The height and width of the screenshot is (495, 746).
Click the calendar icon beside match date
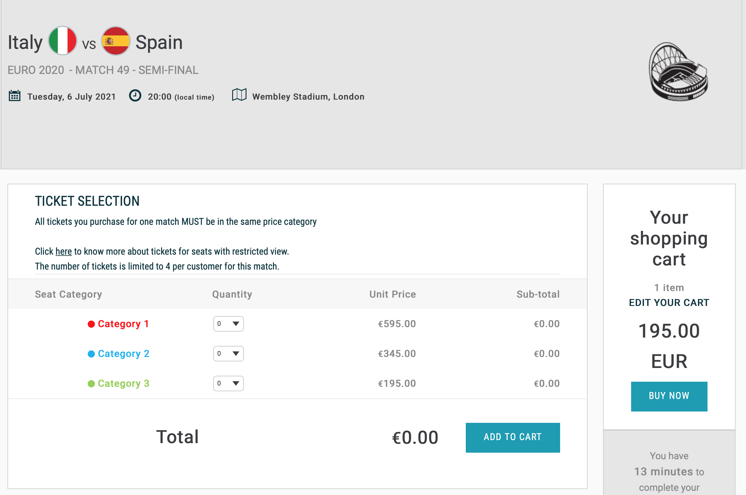click(x=15, y=96)
